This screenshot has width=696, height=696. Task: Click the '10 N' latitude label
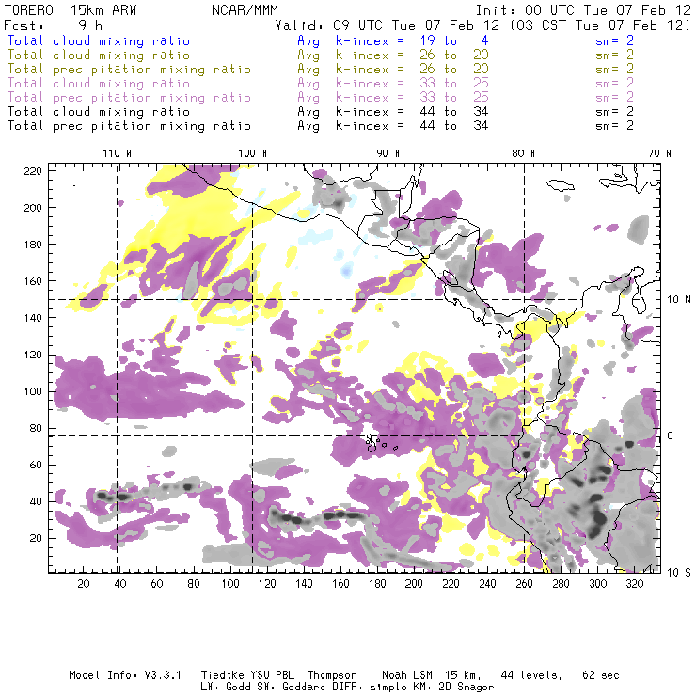(679, 300)
